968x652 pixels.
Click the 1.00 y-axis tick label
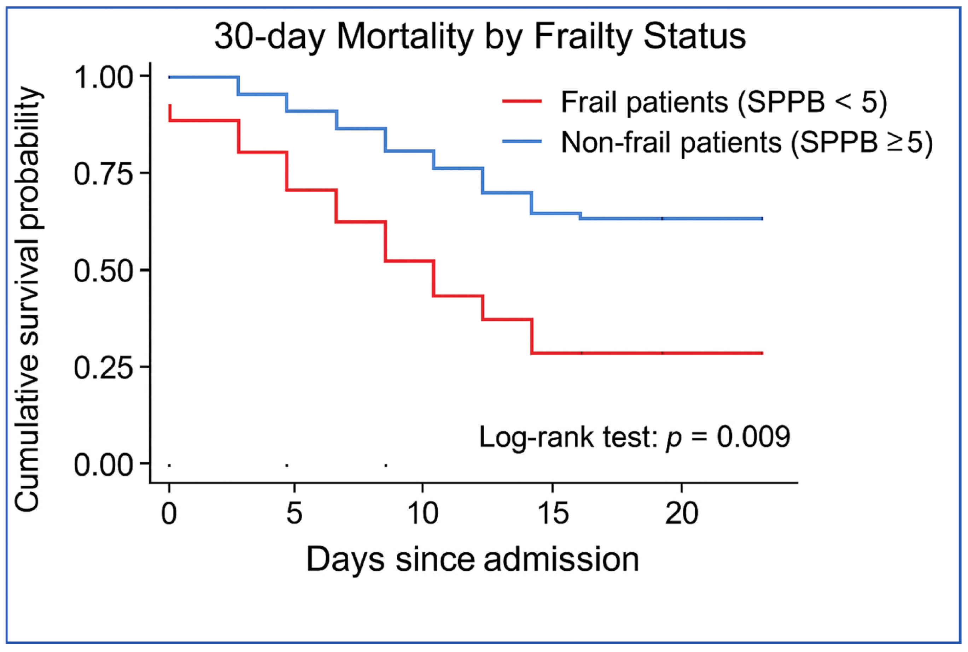coord(103,77)
